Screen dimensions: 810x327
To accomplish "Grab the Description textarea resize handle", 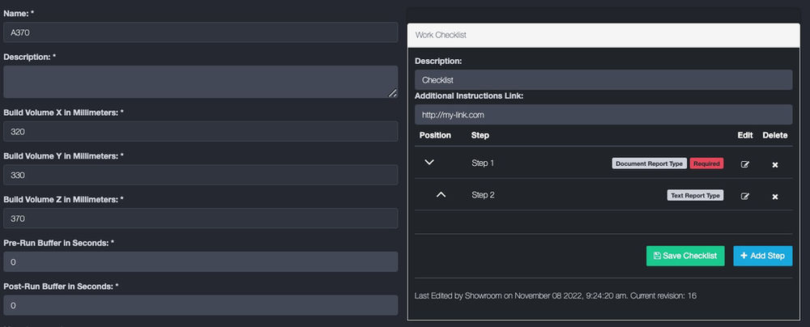I will pyautogui.click(x=392, y=93).
